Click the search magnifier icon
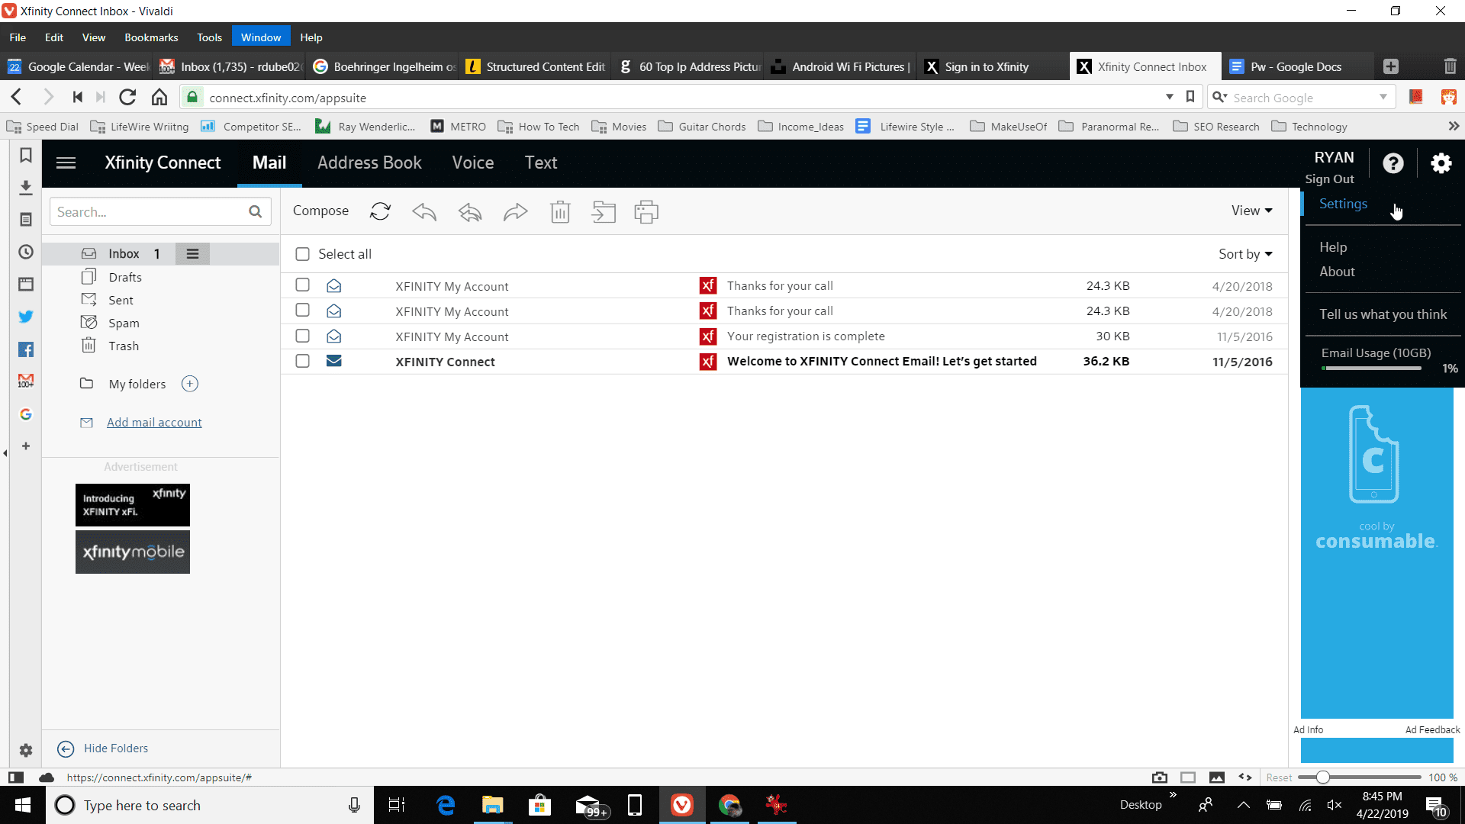 (x=256, y=211)
